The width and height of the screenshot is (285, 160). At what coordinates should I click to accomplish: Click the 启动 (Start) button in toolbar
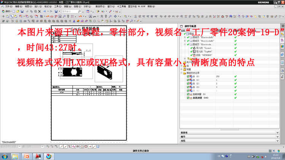coord(6,11)
